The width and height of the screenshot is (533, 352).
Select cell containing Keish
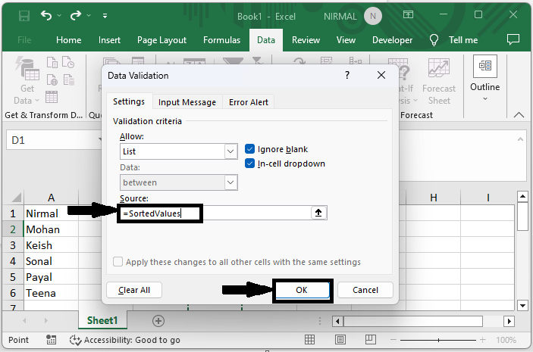51,245
